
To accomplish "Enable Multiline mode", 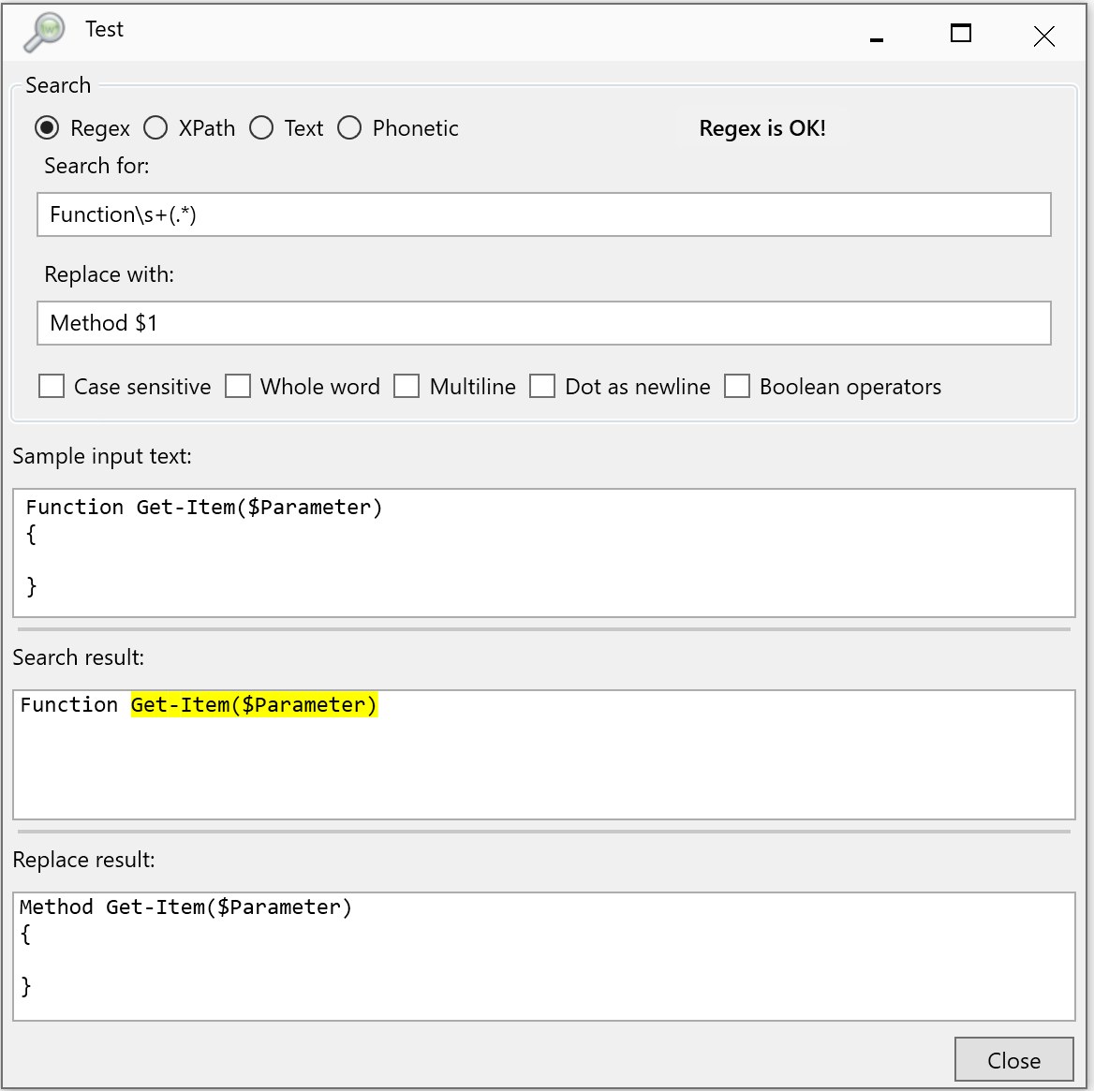I will pos(407,386).
